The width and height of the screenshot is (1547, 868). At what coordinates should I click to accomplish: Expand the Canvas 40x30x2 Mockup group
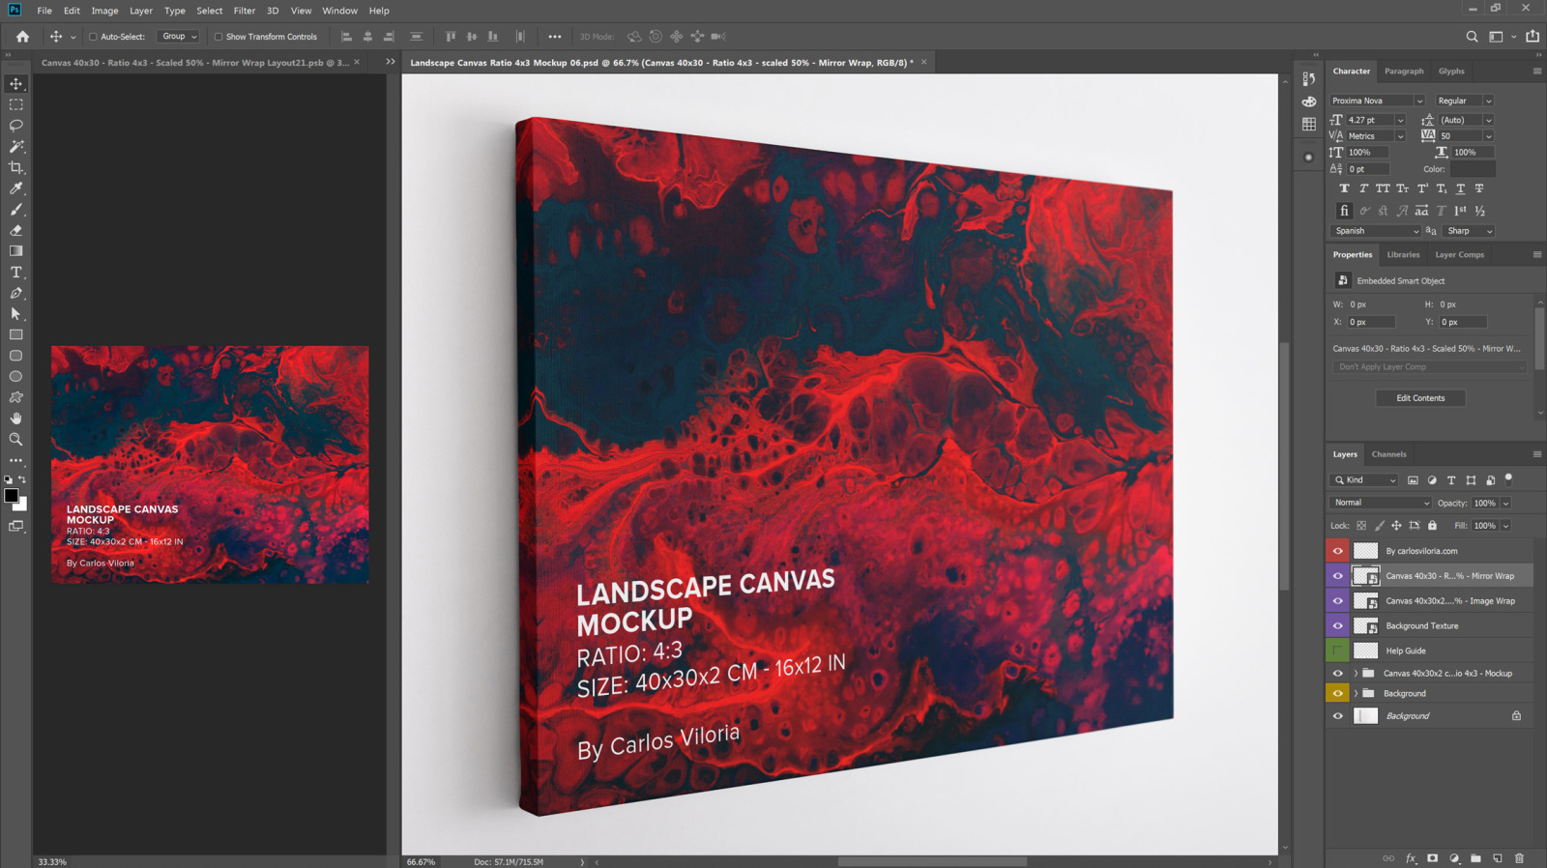[1356, 674]
